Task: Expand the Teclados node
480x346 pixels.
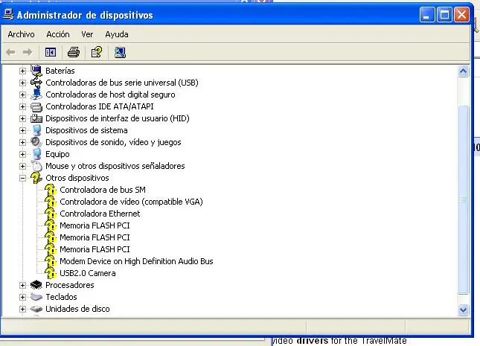Action: (22, 298)
